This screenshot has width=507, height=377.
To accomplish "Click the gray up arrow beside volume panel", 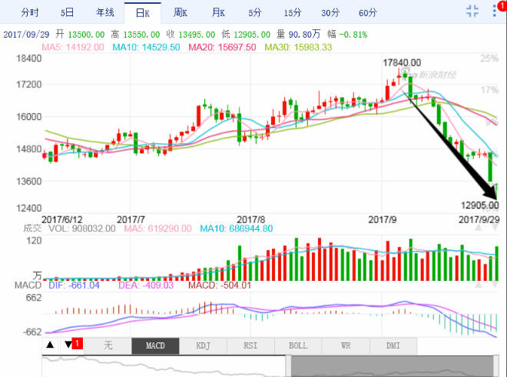I will [x=479, y=228].
